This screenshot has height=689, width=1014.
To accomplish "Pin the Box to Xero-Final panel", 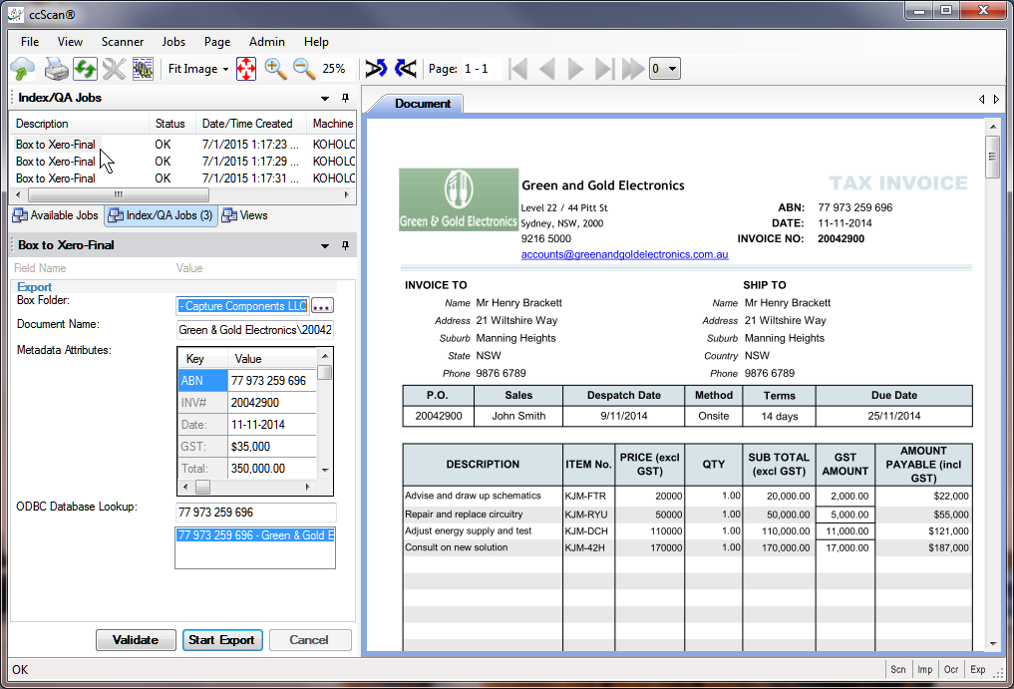I will 345,245.
